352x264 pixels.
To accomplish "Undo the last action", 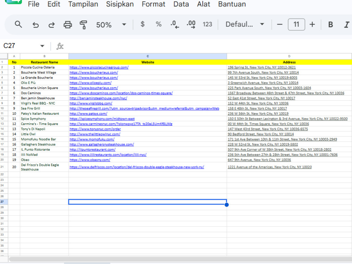I will [36, 25].
